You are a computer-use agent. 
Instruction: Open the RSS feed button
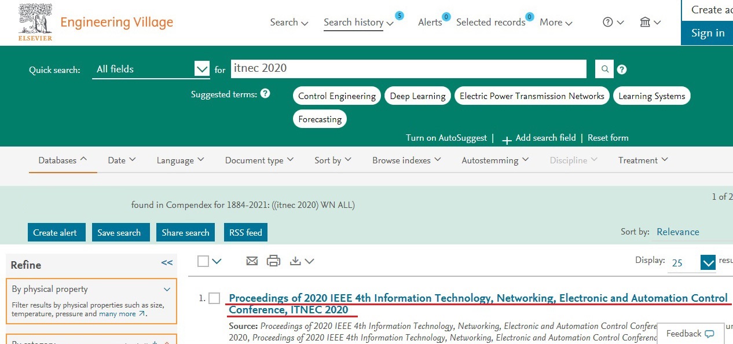pyautogui.click(x=245, y=232)
